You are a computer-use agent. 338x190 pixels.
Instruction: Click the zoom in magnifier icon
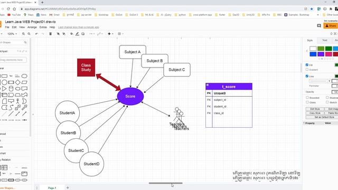click(23, 34)
